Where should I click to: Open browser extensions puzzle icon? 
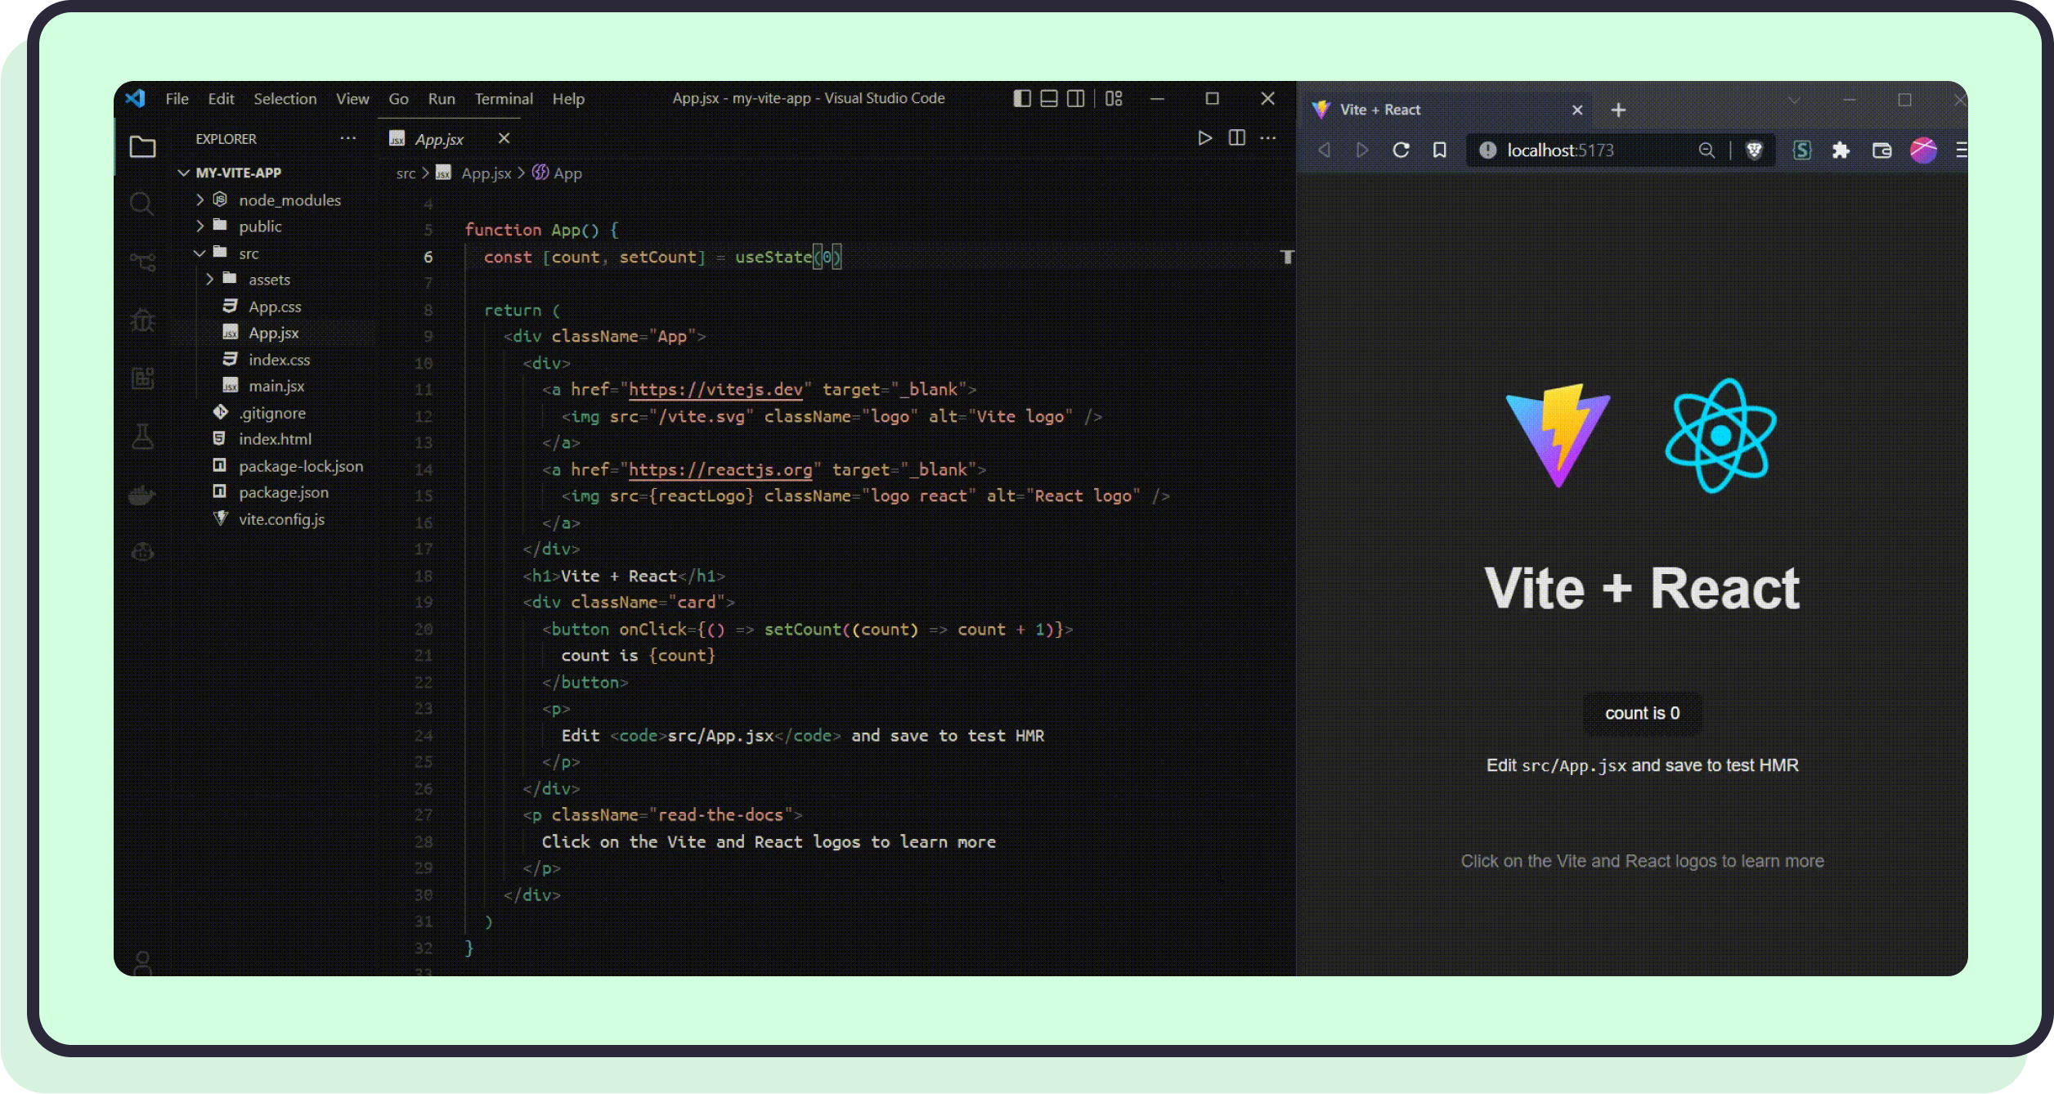click(1841, 150)
